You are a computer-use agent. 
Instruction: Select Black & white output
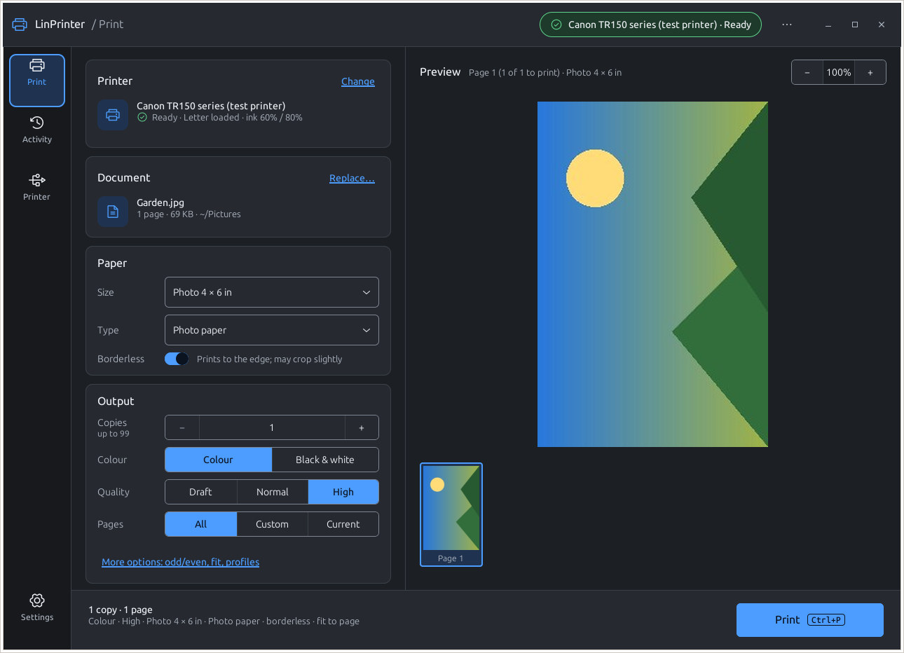coord(325,460)
